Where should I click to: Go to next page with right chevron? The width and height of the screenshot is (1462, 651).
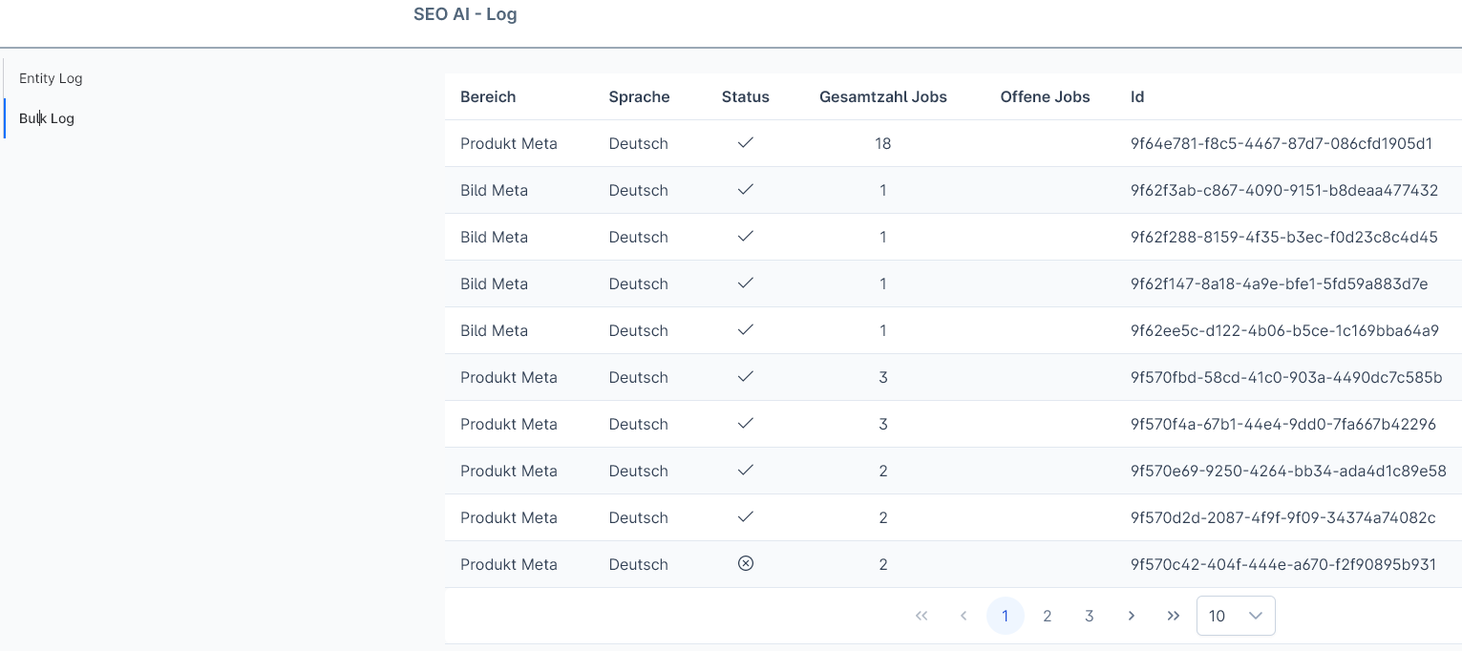click(1132, 616)
